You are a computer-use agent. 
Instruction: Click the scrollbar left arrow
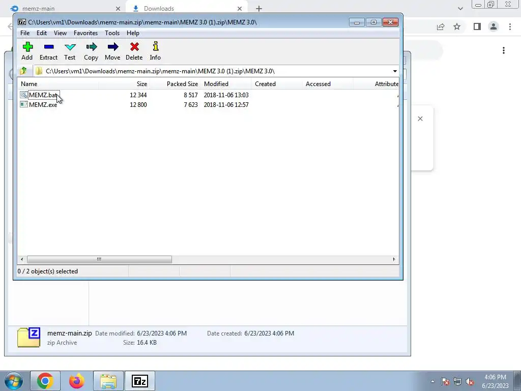click(22, 259)
